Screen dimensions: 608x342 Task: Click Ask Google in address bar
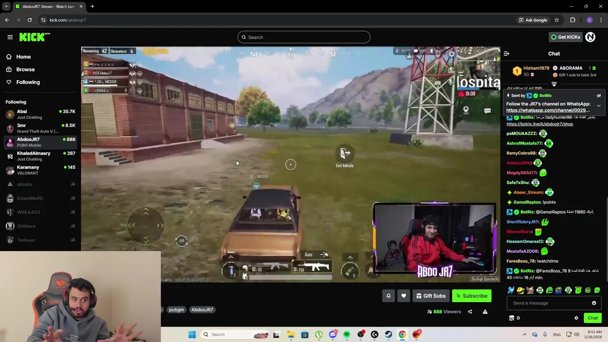533,20
